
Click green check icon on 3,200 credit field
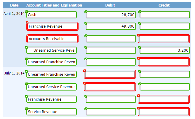[140, 47]
